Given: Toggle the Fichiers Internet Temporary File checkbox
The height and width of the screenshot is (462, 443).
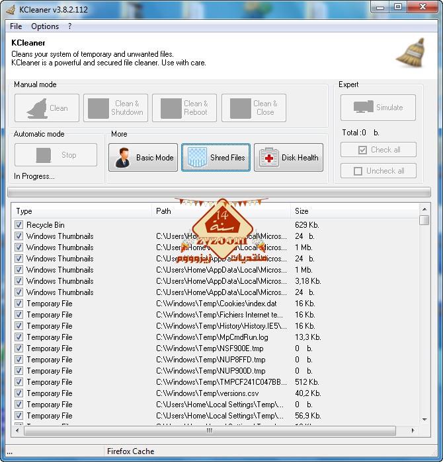Looking at the screenshot, I should pos(19,314).
